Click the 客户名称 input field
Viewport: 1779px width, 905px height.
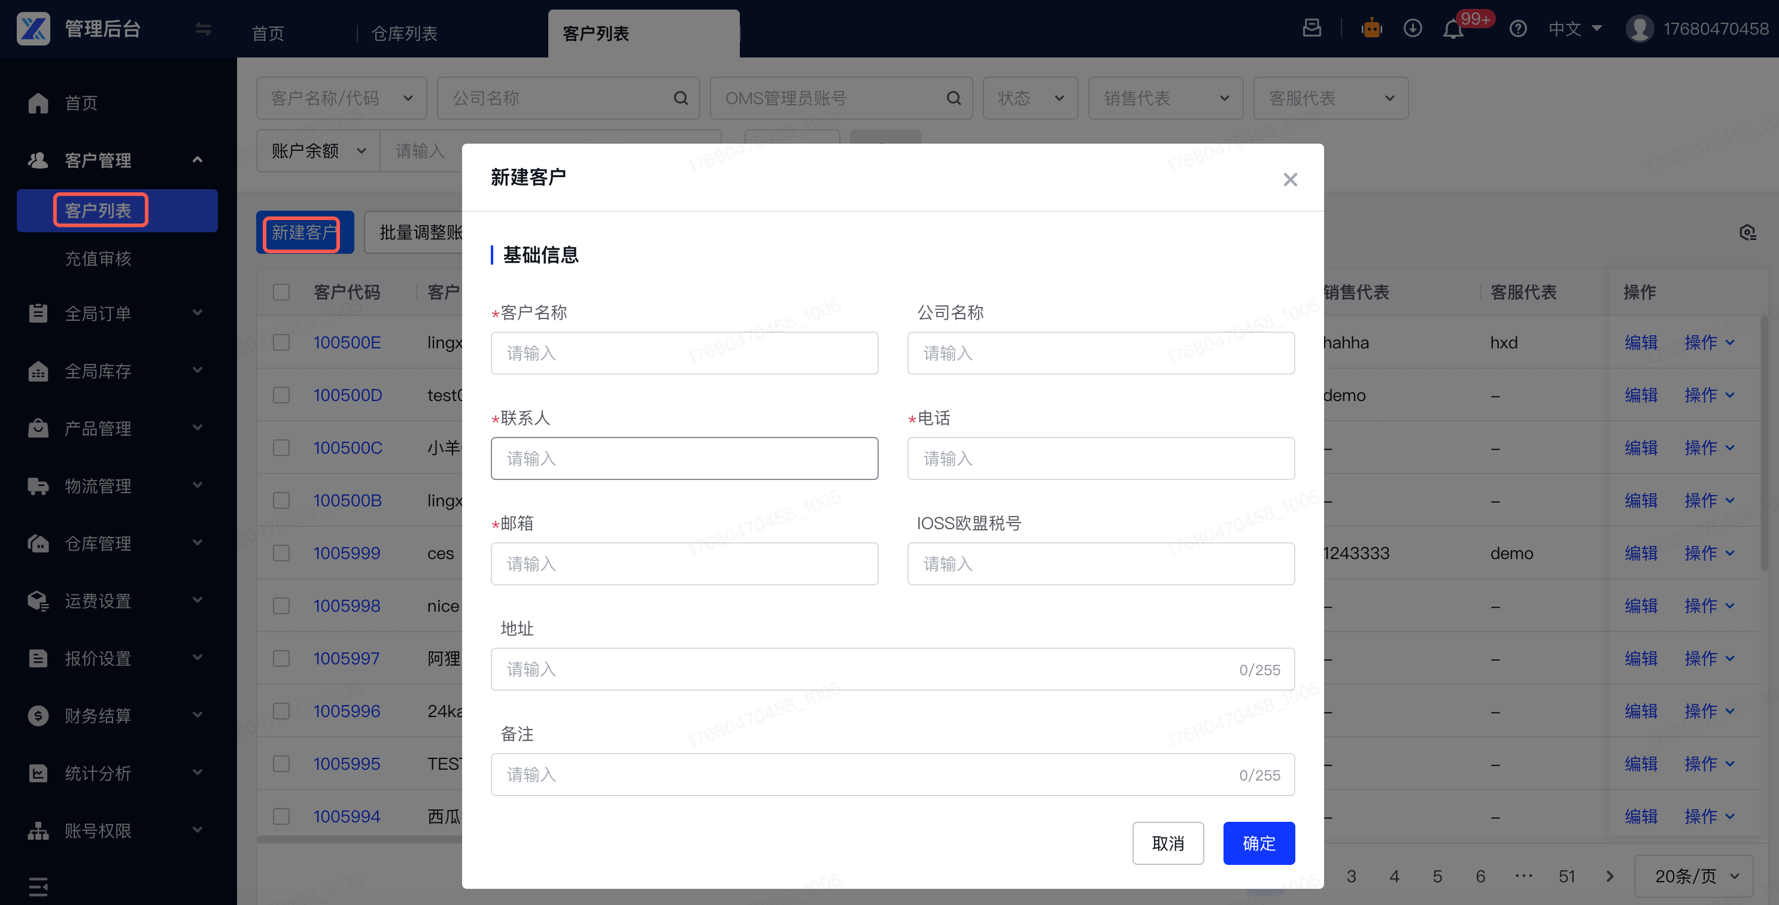(x=684, y=353)
